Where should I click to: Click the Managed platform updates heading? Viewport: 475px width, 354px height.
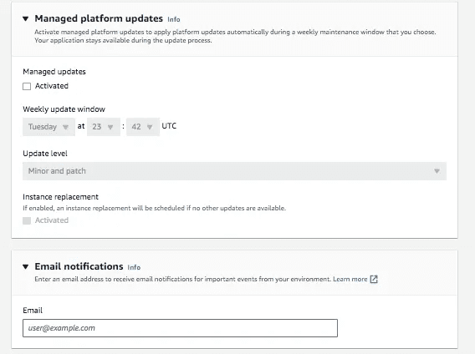[99, 18]
